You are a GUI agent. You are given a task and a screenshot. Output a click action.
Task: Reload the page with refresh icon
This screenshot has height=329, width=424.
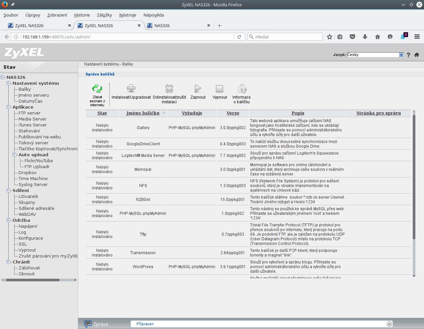(239, 37)
